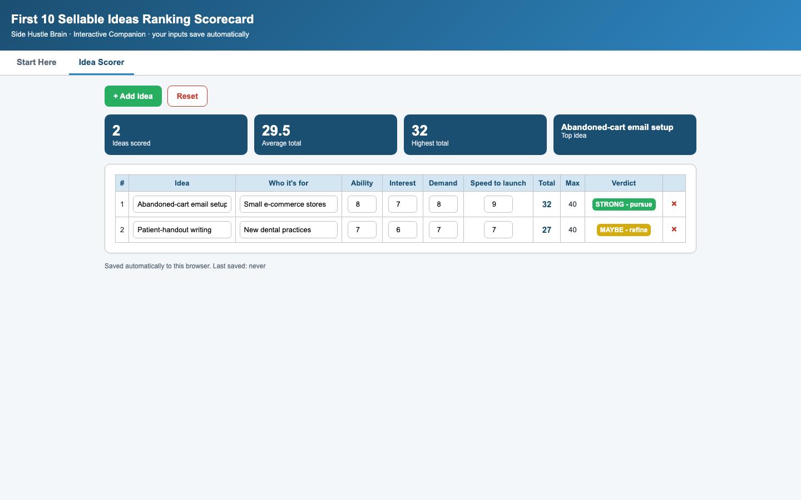Click the Max column header

tap(572, 183)
